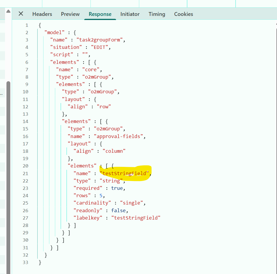Screen dimensions: 277x274
Task: Click the "script" key
Action: (62, 55)
